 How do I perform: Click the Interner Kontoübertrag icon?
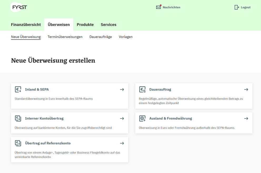point(18,118)
